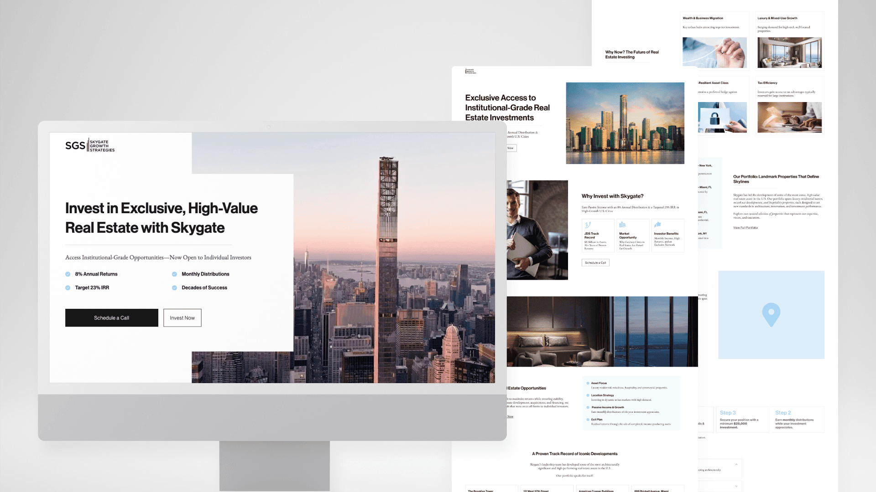The height and width of the screenshot is (492, 876).
Task: Click the luxury interior thumbnail image
Action: [x=789, y=53]
